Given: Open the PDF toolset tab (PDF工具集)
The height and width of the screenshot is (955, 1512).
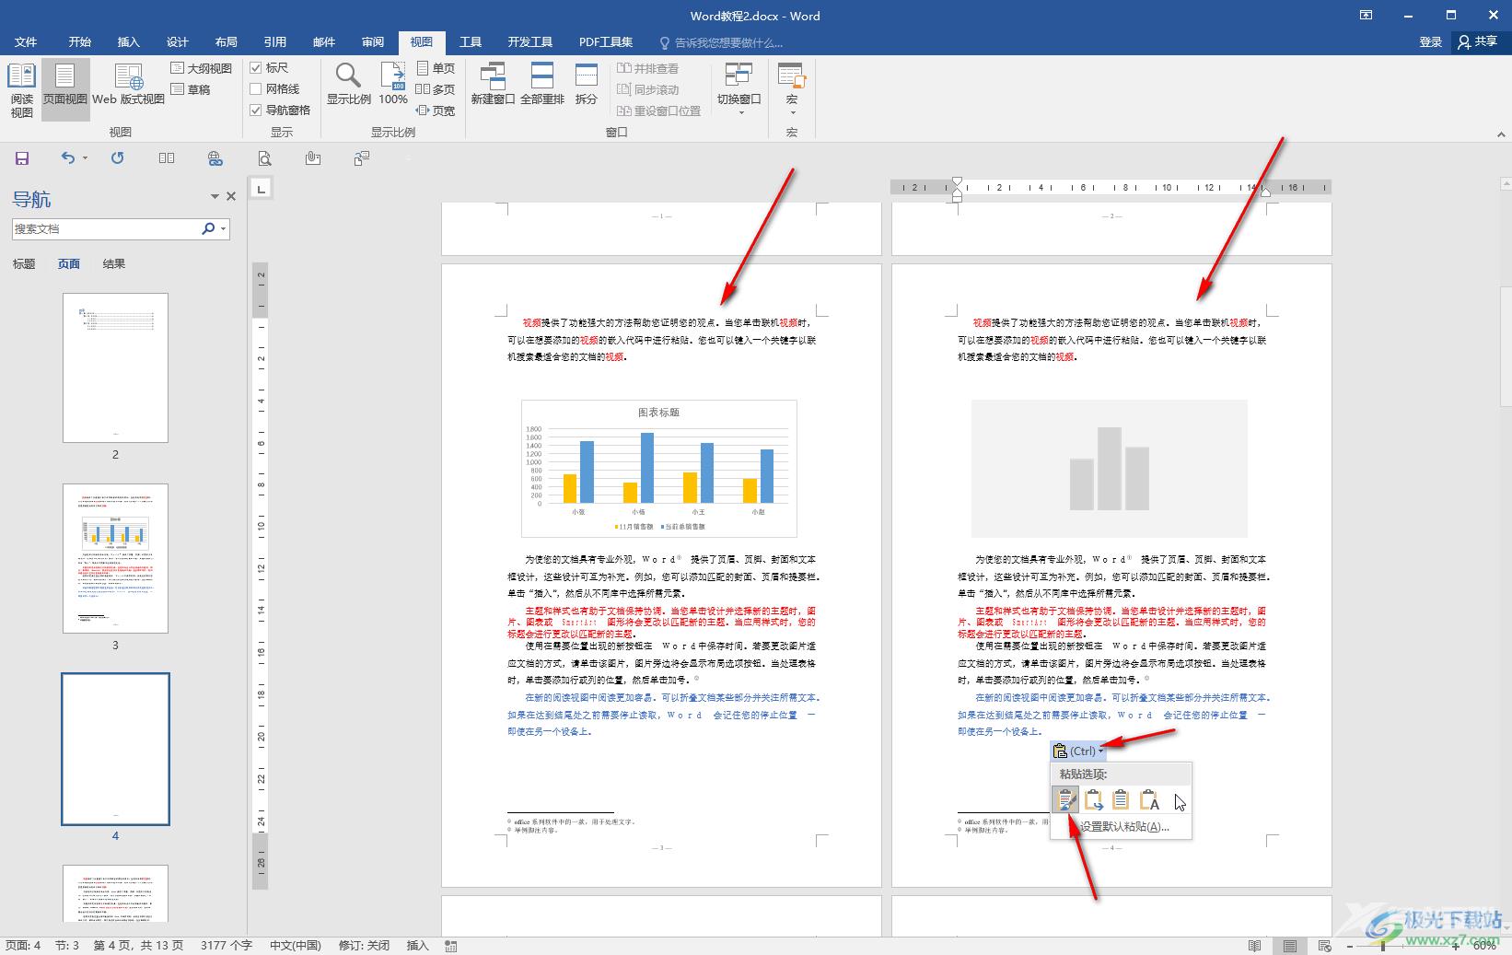Looking at the screenshot, I should click(x=606, y=42).
